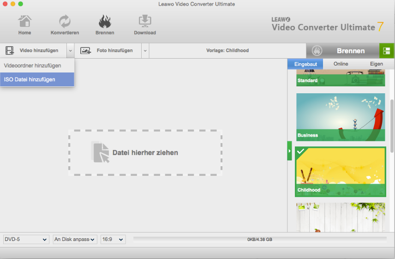Select the white fence template thumbnail
The width and height of the screenshot is (395, 259).
click(x=341, y=217)
